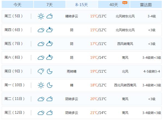Switch to the 今天 tab
This screenshot has width=164, height=120.
click(x=17, y=4)
